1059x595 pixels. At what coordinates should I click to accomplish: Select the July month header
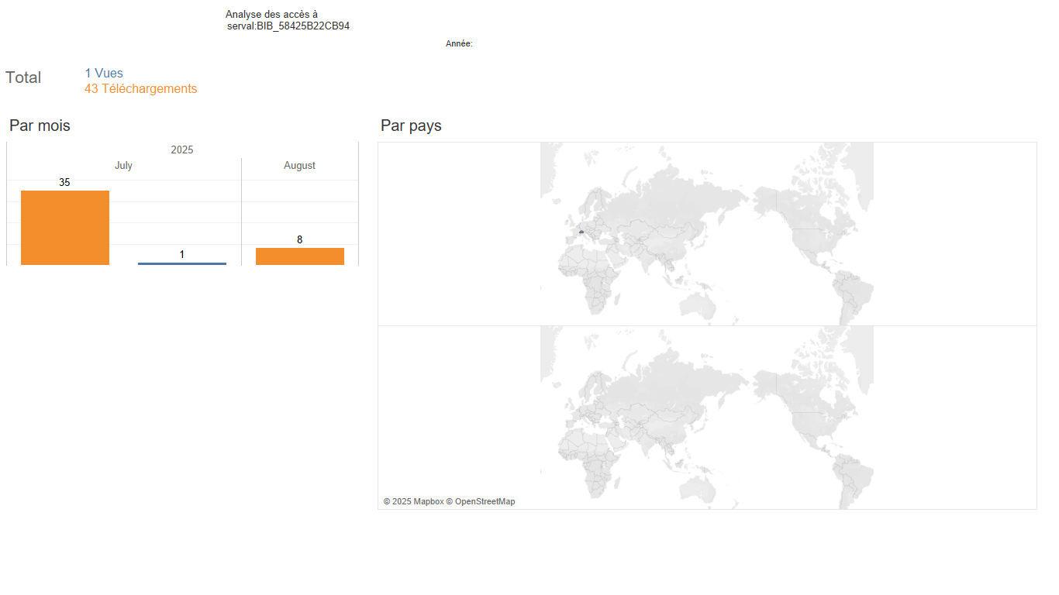click(123, 166)
